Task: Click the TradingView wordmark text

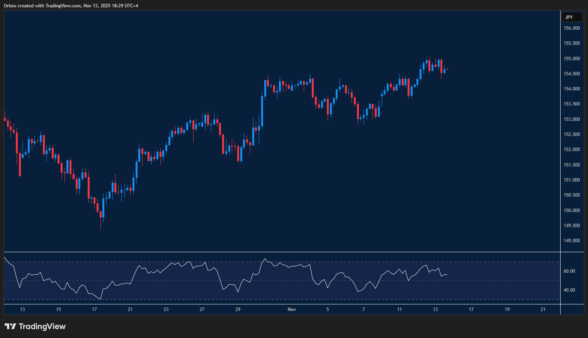Action: [42, 326]
